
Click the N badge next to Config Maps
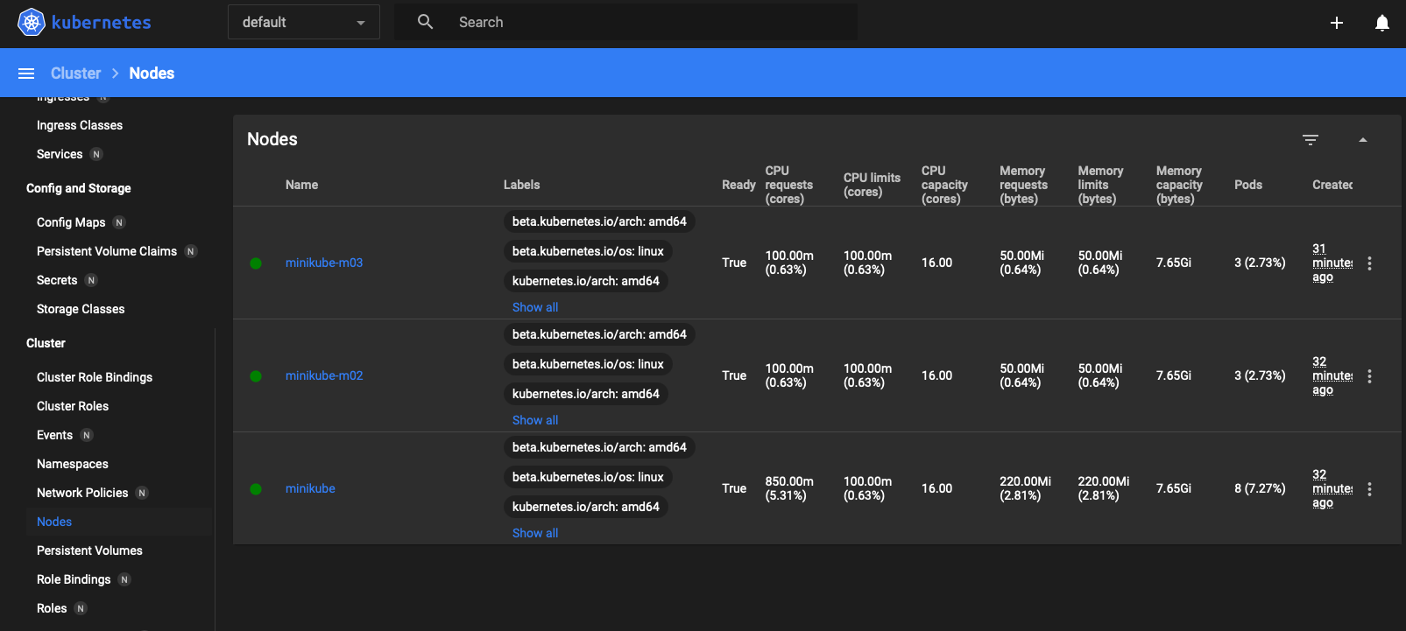click(x=119, y=222)
